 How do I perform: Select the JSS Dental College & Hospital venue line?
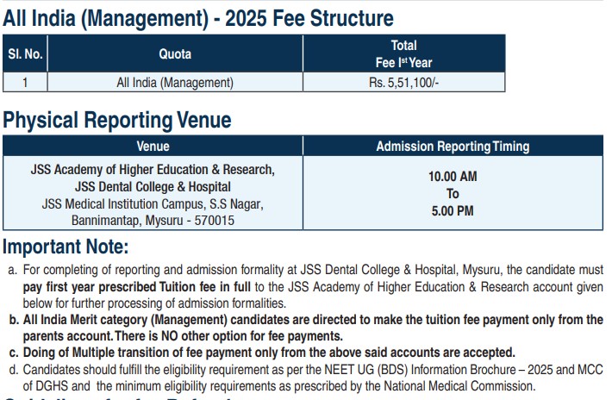click(x=153, y=185)
